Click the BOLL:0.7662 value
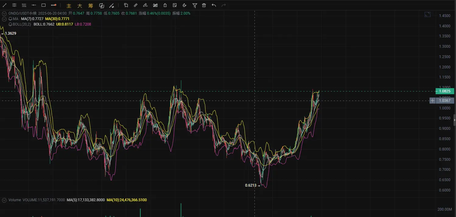The height and width of the screenshot is (217, 456). click(x=44, y=24)
